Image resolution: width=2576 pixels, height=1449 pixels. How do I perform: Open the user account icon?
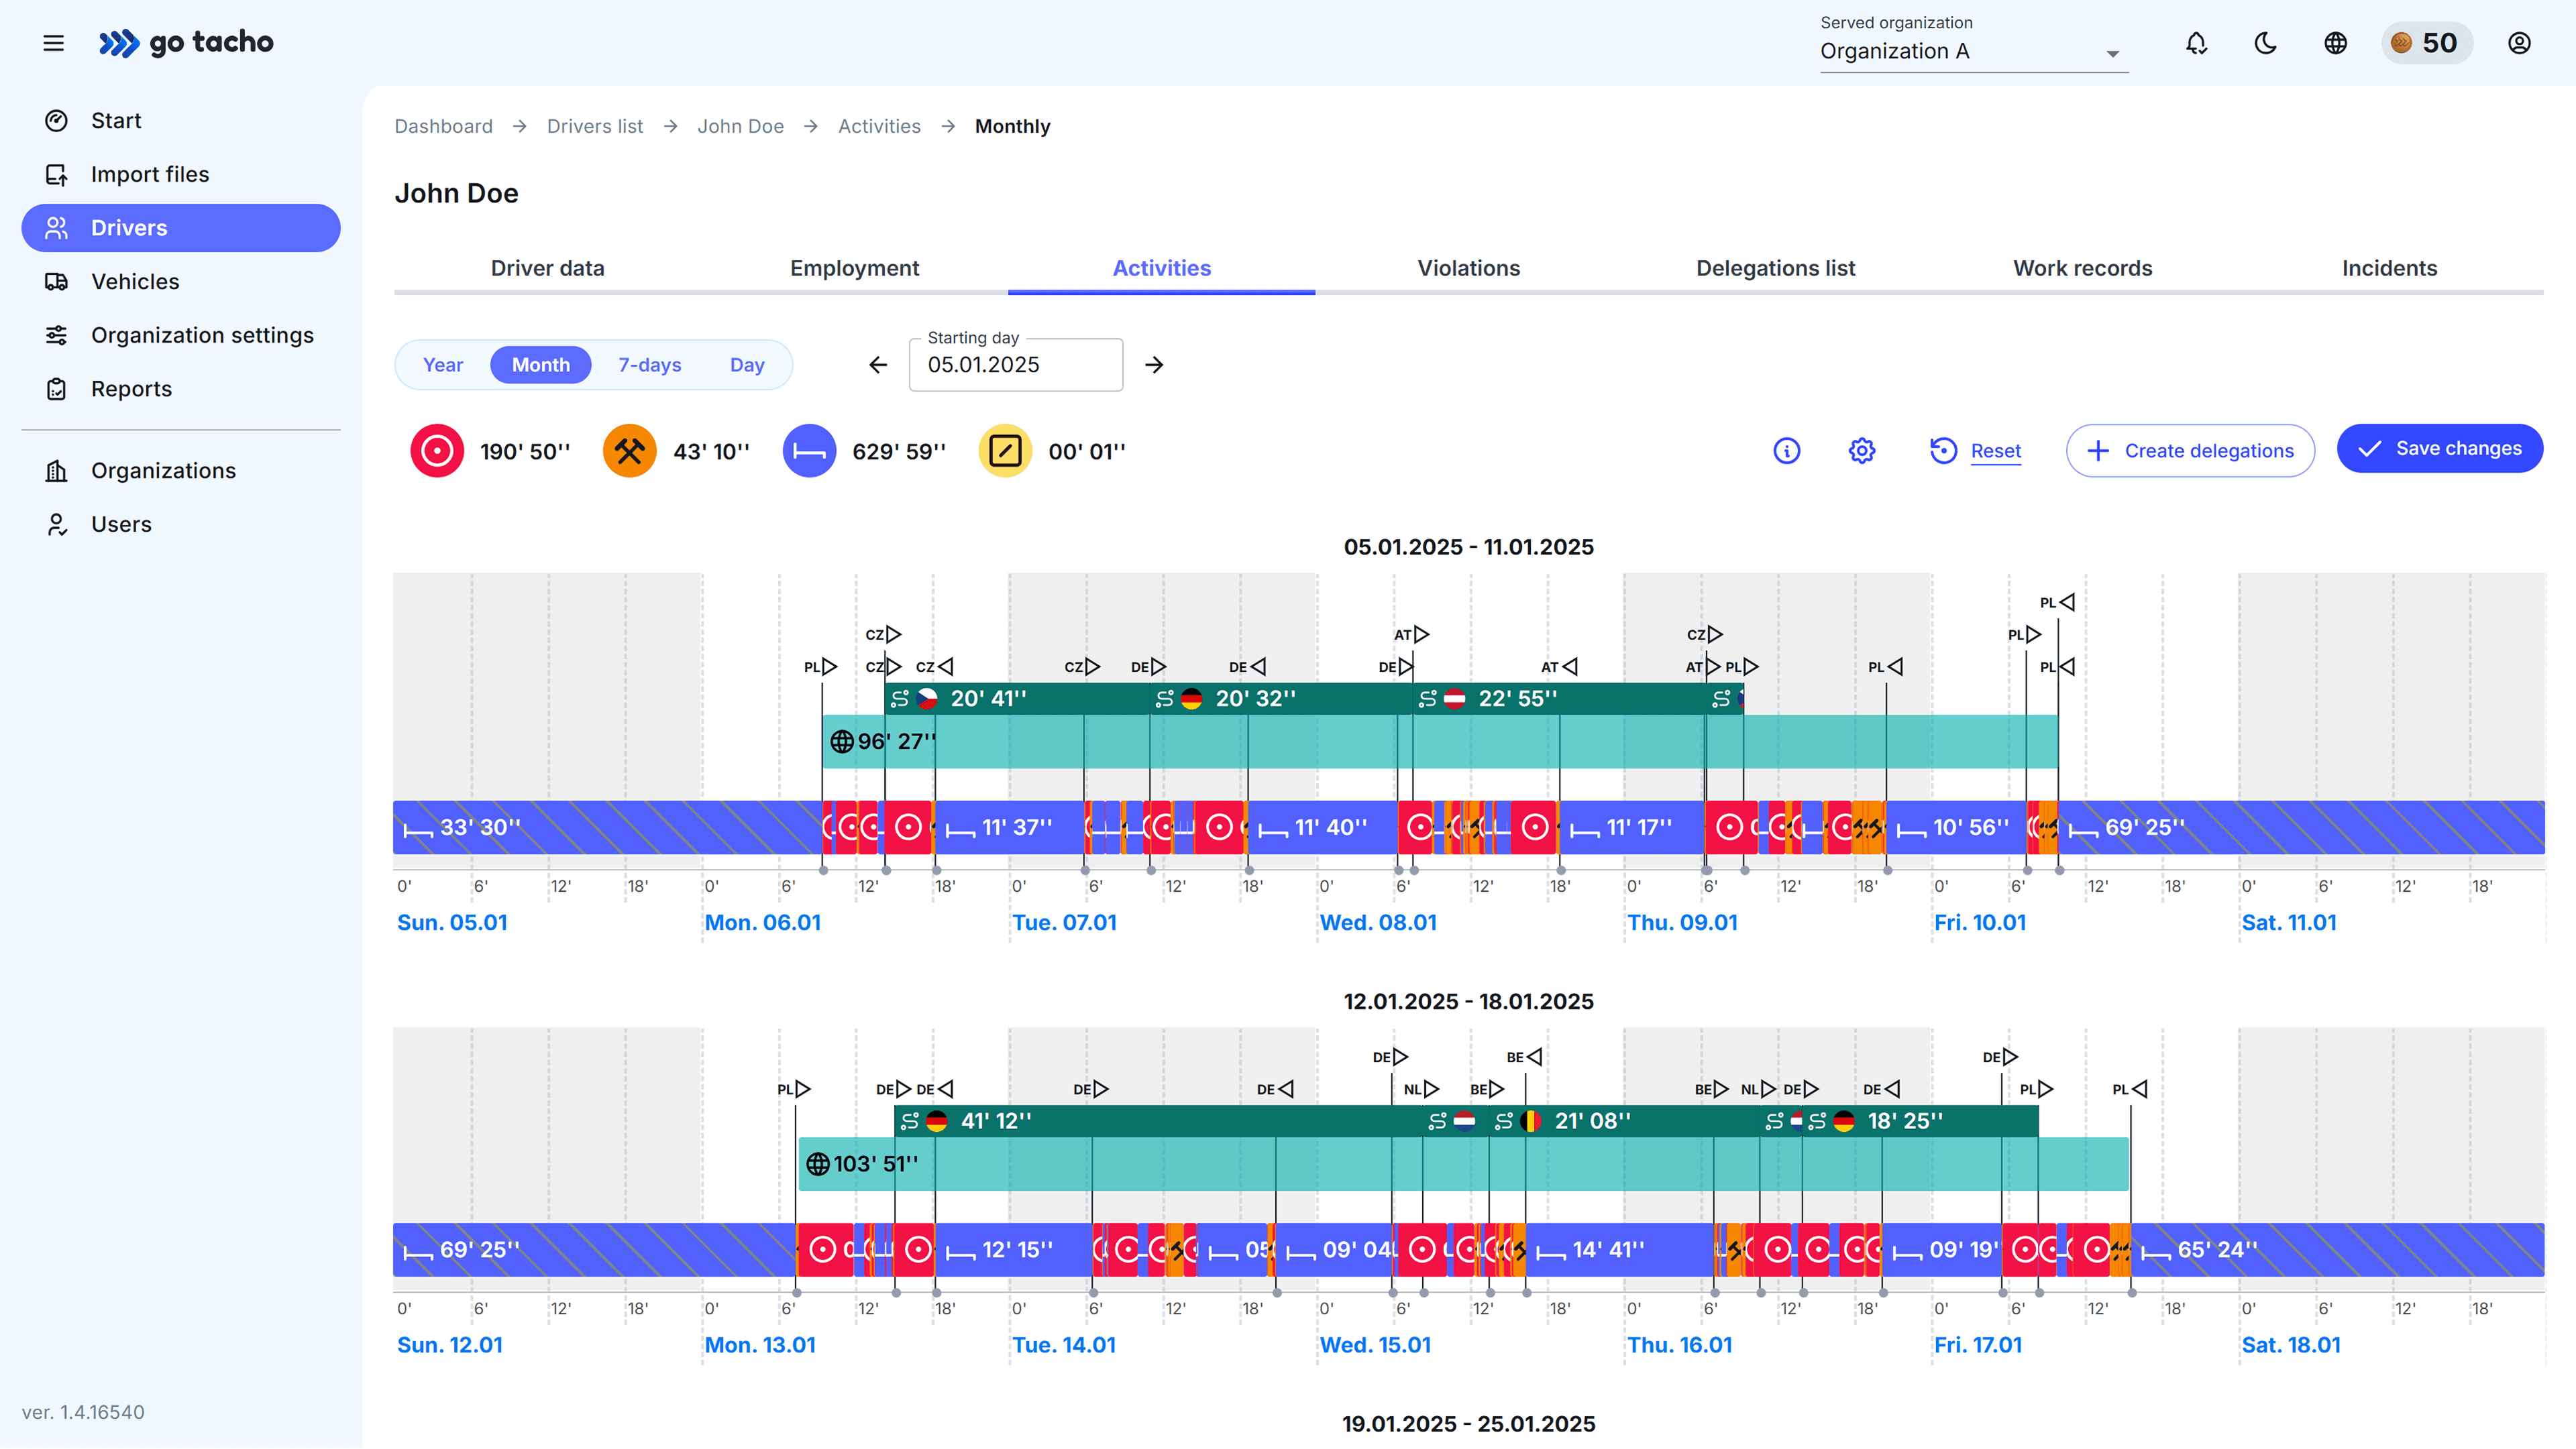(x=2519, y=43)
